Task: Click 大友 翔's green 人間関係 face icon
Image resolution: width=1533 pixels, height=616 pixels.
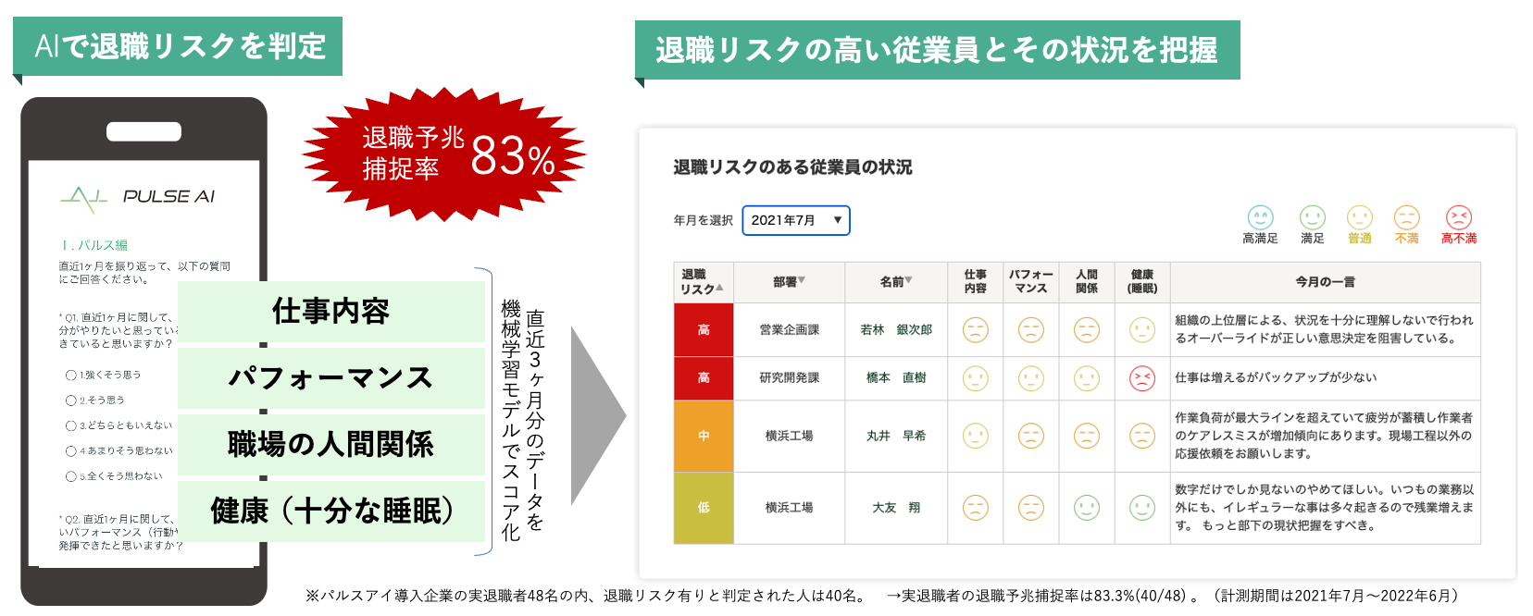Action: [x=1086, y=508]
